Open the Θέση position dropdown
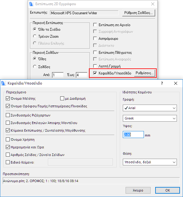Image resolution: width=183 pixels, height=197 pixels. pyautogui.click(x=150, y=162)
